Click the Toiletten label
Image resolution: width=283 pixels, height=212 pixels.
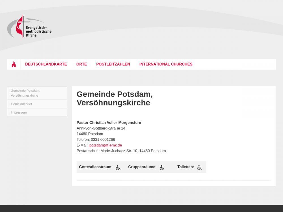[186, 167]
